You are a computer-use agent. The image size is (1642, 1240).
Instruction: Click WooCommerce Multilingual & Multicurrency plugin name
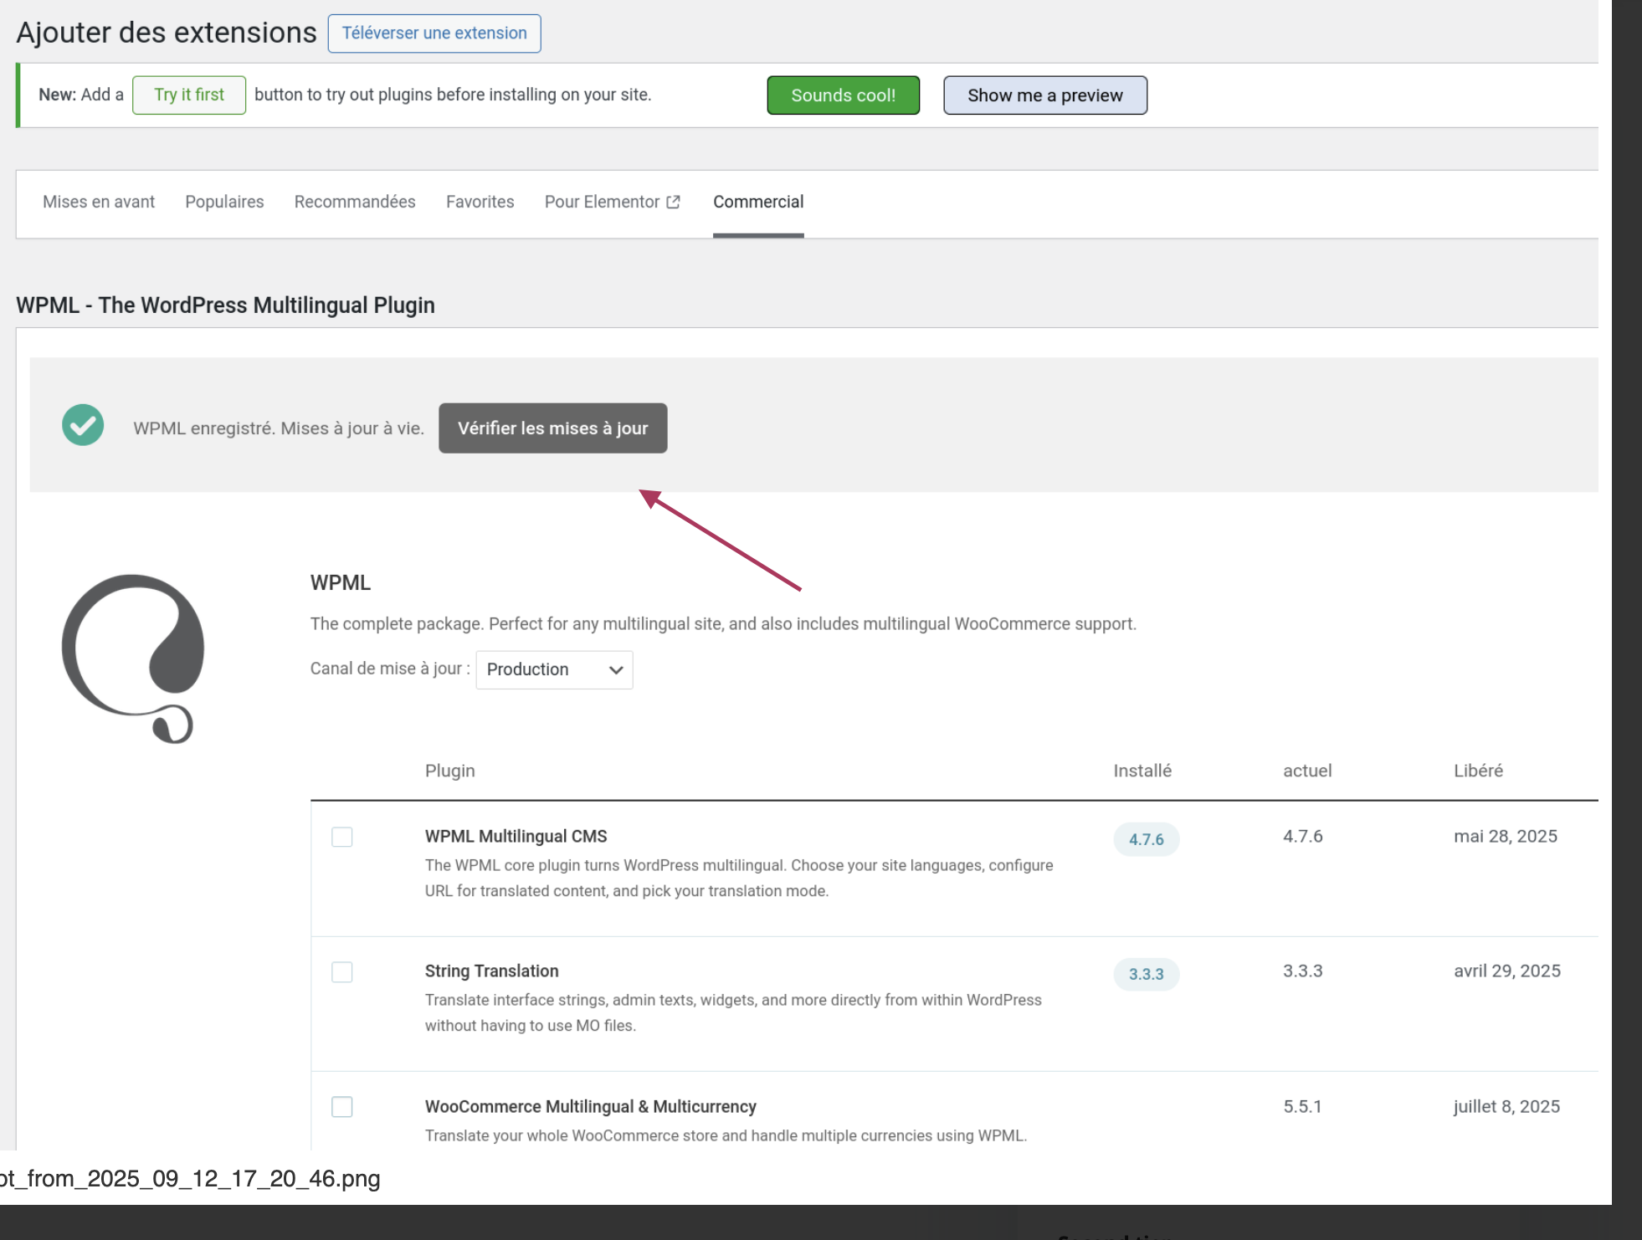[x=591, y=1106]
